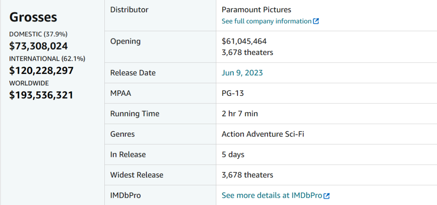The width and height of the screenshot is (437, 205).
Task: Select the domestic gross amount $73,308,024
Action: point(38,46)
